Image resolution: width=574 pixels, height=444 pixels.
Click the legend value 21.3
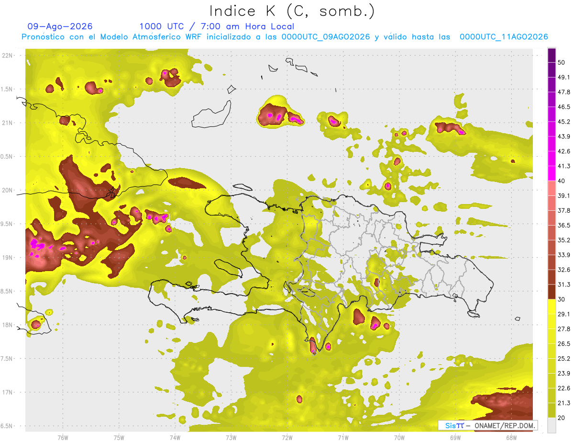[x=563, y=403]
